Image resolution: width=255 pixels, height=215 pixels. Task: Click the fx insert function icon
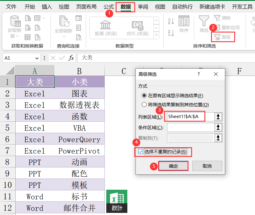click(x=71, y=58)
